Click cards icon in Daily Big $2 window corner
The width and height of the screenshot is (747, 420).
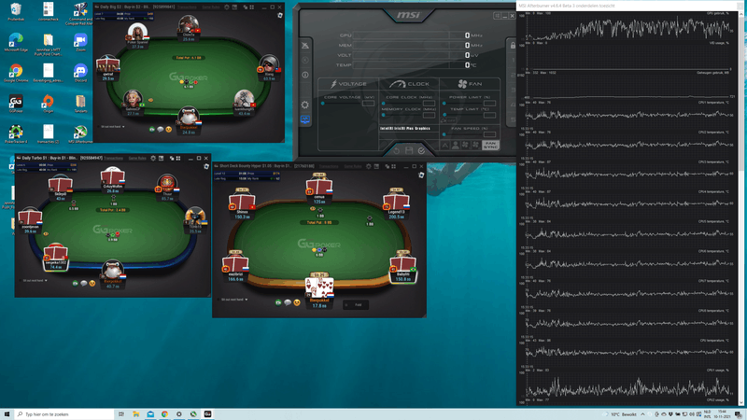click(279, 16)
